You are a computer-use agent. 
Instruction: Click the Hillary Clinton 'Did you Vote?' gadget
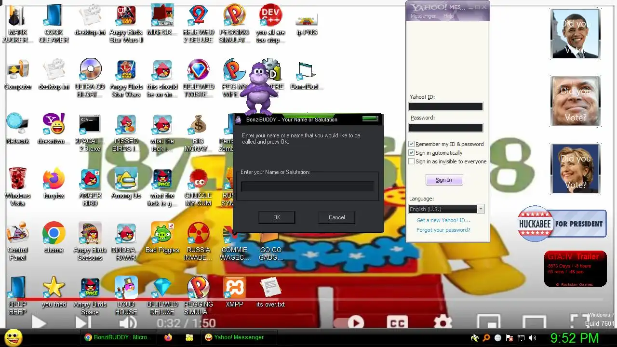pyautogui.click(x=576, y=169)
